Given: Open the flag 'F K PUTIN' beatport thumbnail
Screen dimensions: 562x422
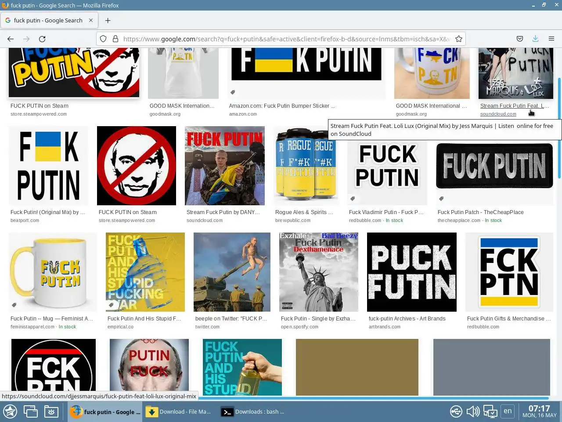Looking at the screenshot, I should (48, 166).
